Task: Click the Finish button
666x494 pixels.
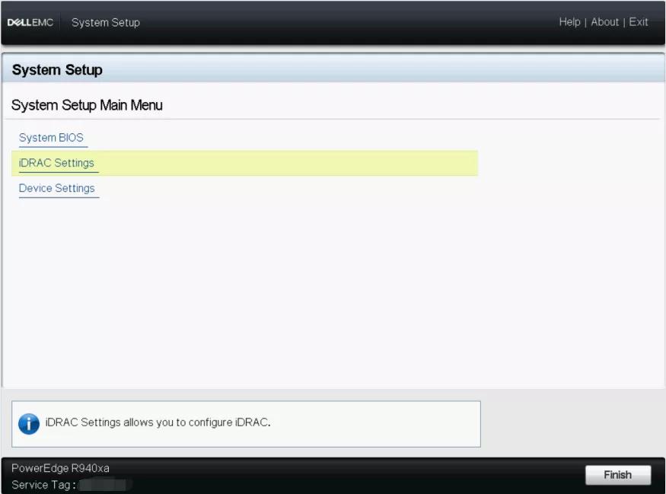Action: (x=617, y=474)
